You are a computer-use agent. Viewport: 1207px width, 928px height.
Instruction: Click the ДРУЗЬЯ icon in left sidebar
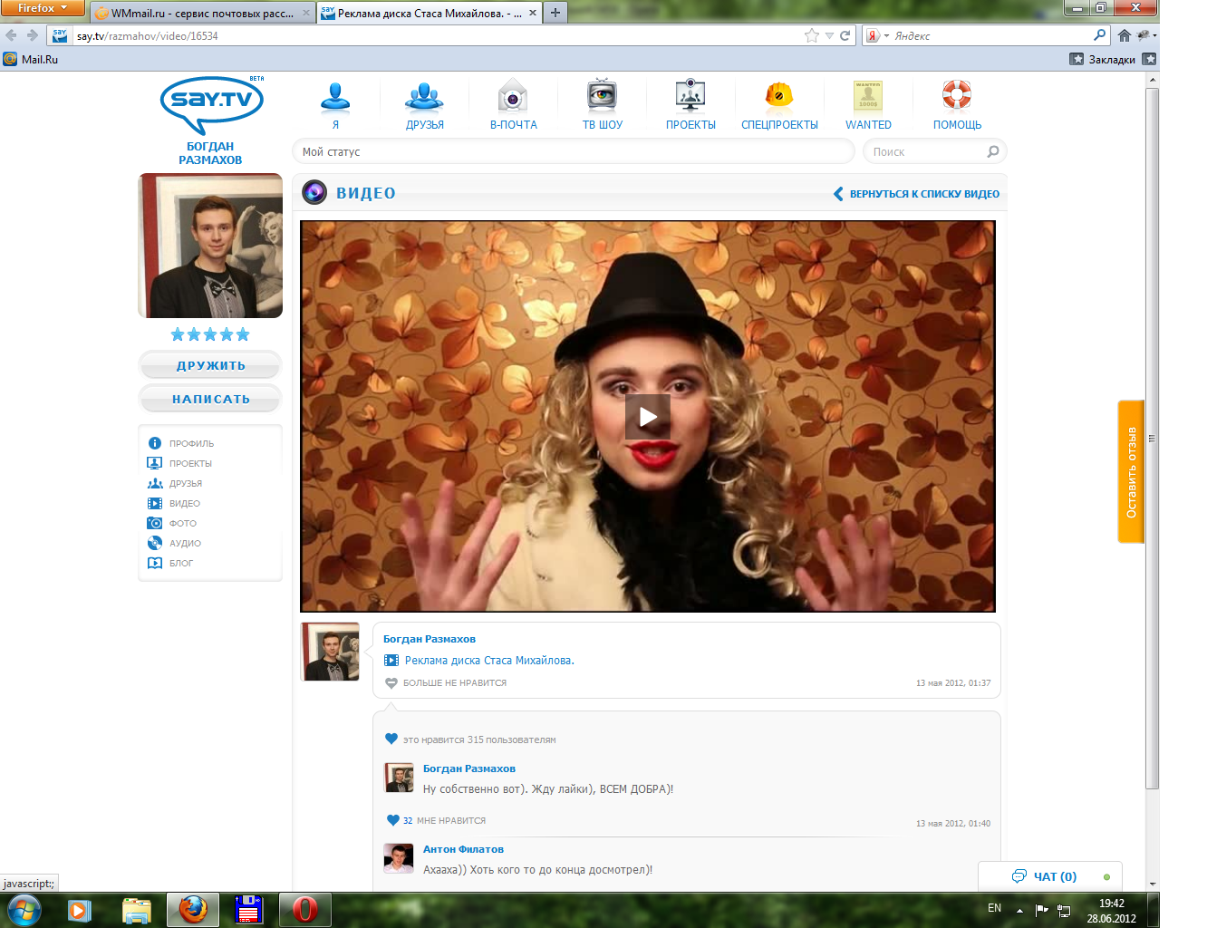pyautogui.click(x=155, y=483)
